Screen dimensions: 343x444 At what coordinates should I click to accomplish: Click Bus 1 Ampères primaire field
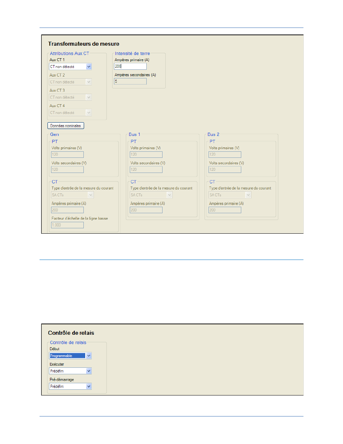click(146, 210)
